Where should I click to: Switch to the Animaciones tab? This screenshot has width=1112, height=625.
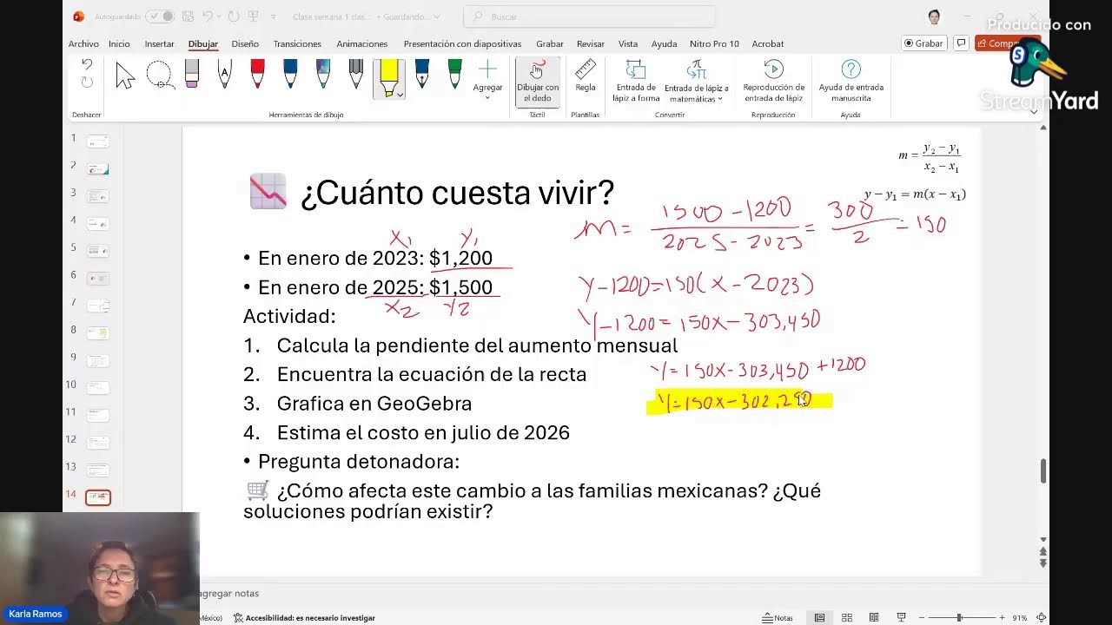click(362, 43)
